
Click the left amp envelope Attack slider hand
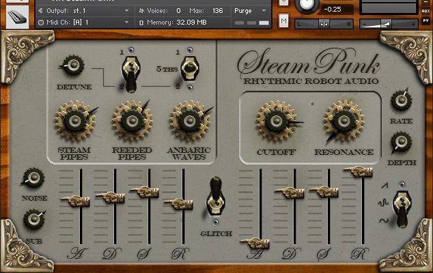pos(74,200)
